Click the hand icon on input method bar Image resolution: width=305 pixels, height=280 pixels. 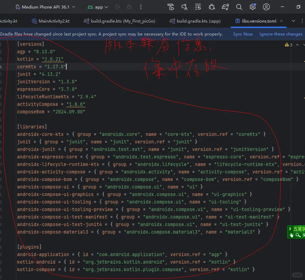point(291,235)
